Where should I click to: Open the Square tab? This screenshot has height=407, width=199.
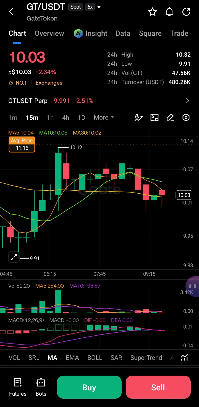[150, 33]
